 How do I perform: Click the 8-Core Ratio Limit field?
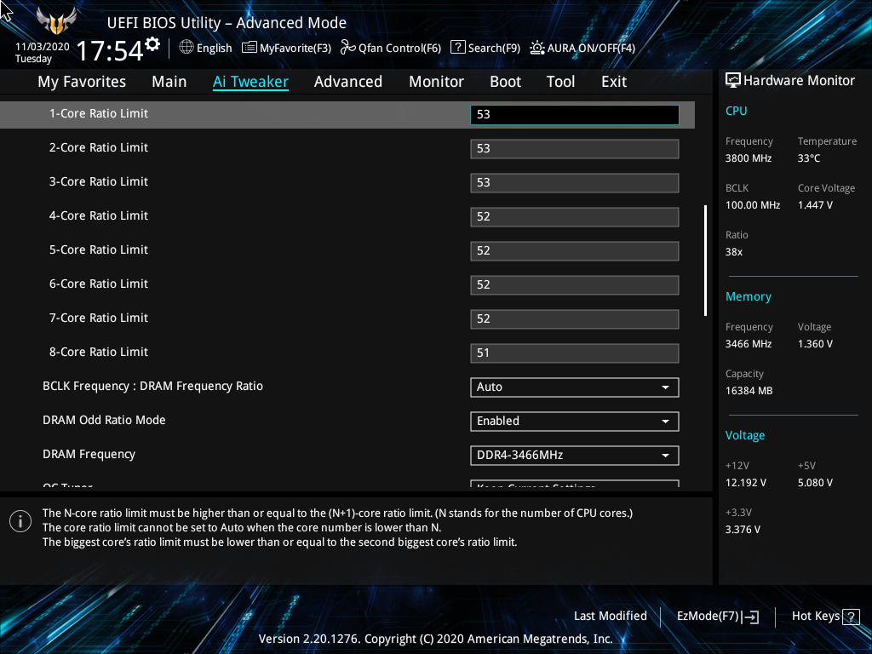[x=575, y=353]
